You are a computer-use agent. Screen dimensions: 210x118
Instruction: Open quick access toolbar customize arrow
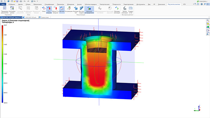pos(37,1)
